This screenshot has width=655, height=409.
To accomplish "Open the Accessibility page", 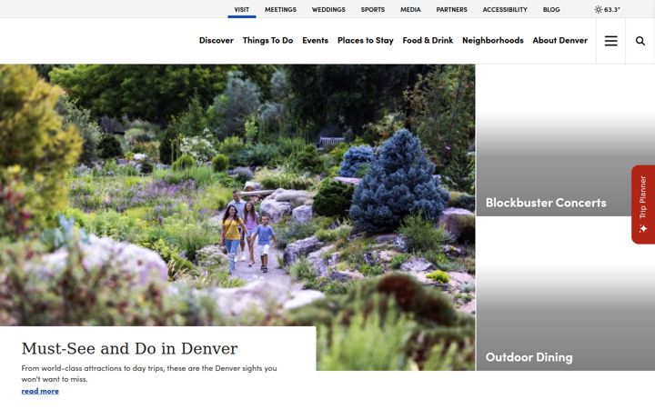I will [505, 9].
